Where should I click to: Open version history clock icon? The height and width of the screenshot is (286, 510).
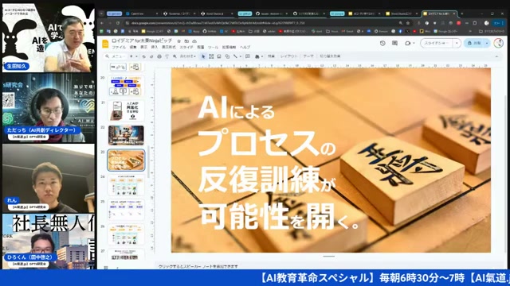click(x=382, y=43)
